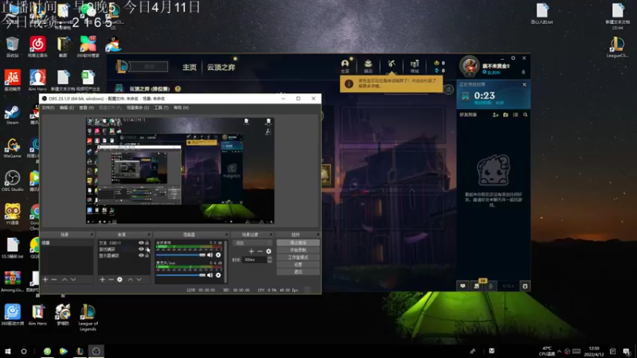The image size is (637, 358).
Task: Open transition properties gear icon
Action: pyautogui.click(x=268, y=251)
